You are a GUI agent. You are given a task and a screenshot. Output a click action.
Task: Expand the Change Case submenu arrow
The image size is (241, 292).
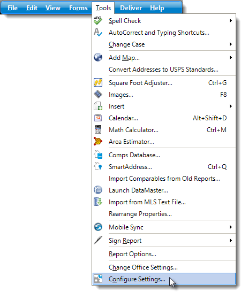tap(231, 44)
